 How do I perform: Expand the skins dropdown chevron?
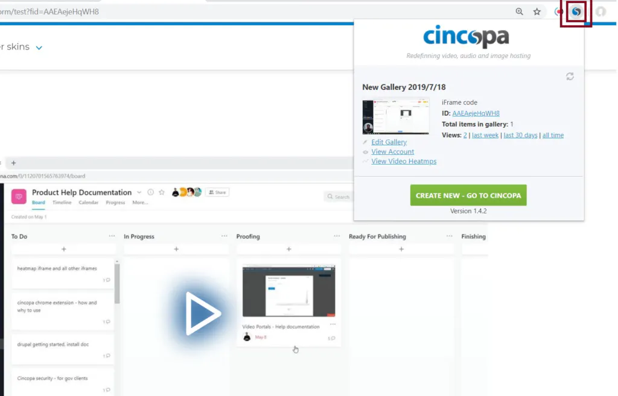tap(39, 48)
